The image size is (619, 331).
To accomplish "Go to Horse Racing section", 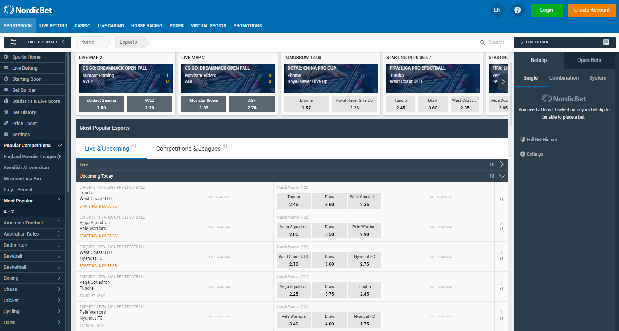I will [146, 26].
